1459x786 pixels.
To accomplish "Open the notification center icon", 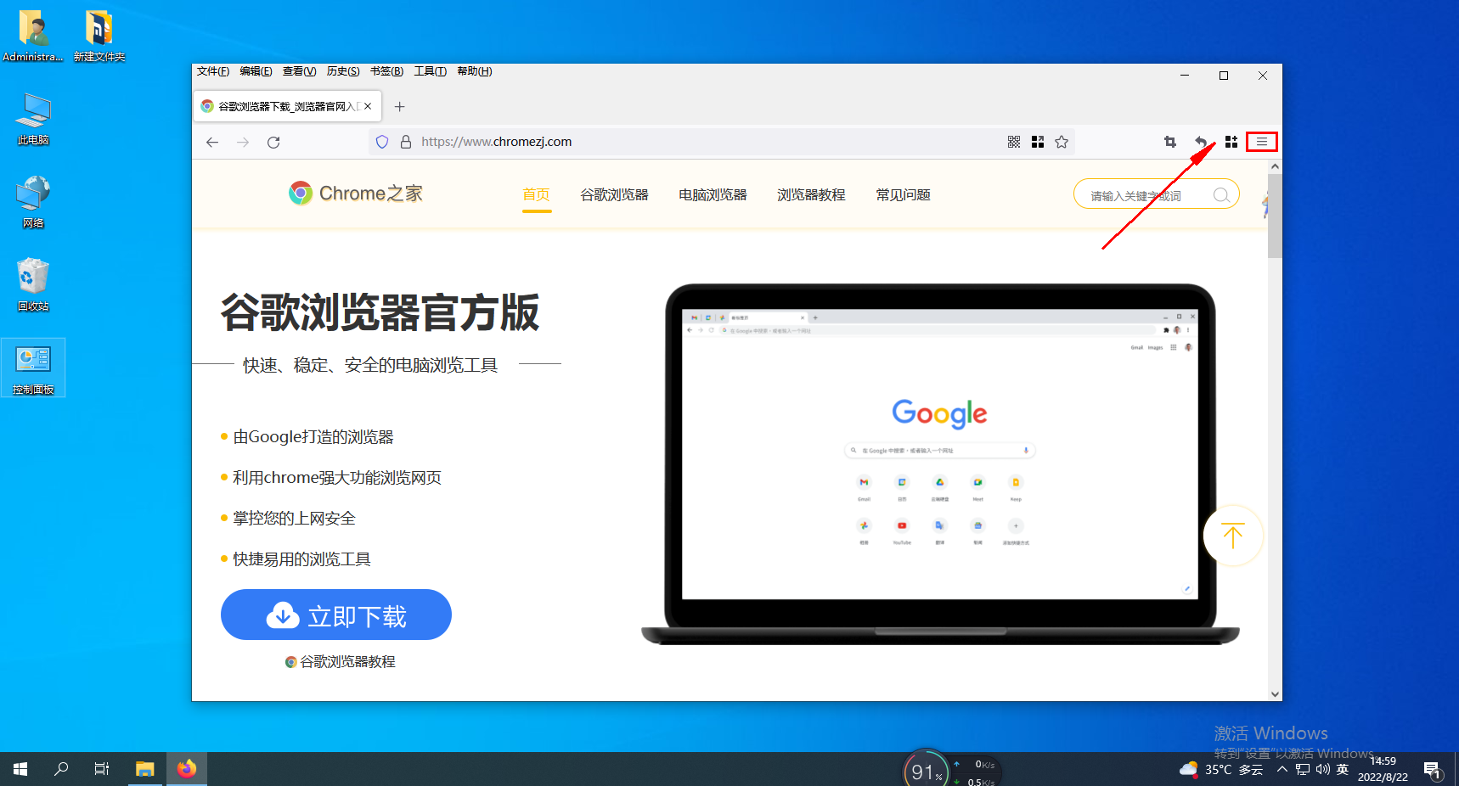I will tap(1433, 771).
